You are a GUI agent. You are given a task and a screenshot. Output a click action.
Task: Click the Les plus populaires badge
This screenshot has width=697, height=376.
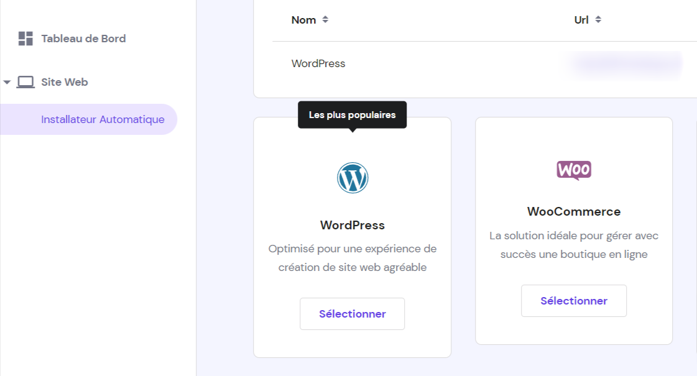pyautogui.click(x=352, y=114)
